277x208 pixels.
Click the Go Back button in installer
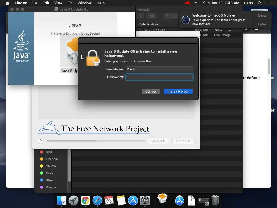[158, 141]
